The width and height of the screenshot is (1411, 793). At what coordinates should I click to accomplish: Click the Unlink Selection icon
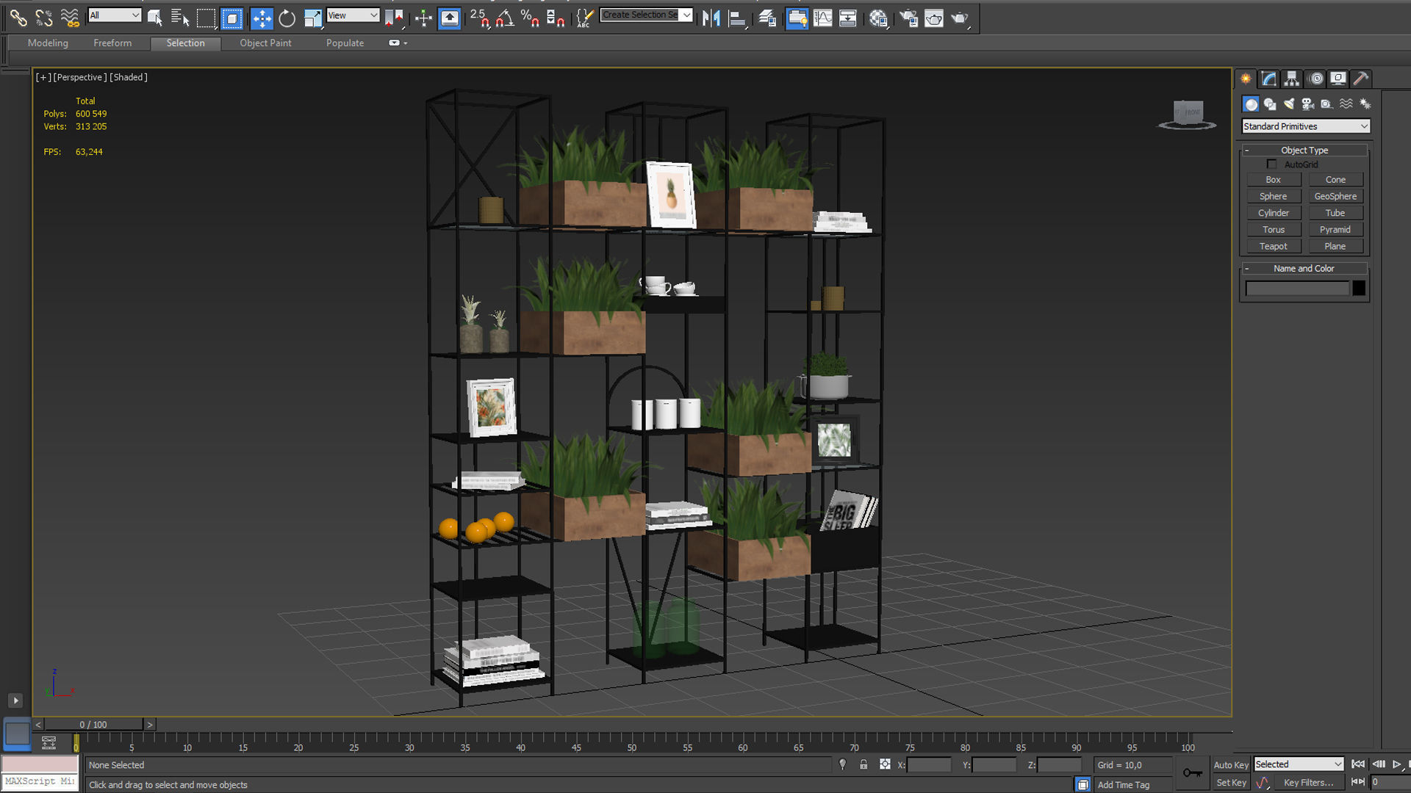(44, 18)
